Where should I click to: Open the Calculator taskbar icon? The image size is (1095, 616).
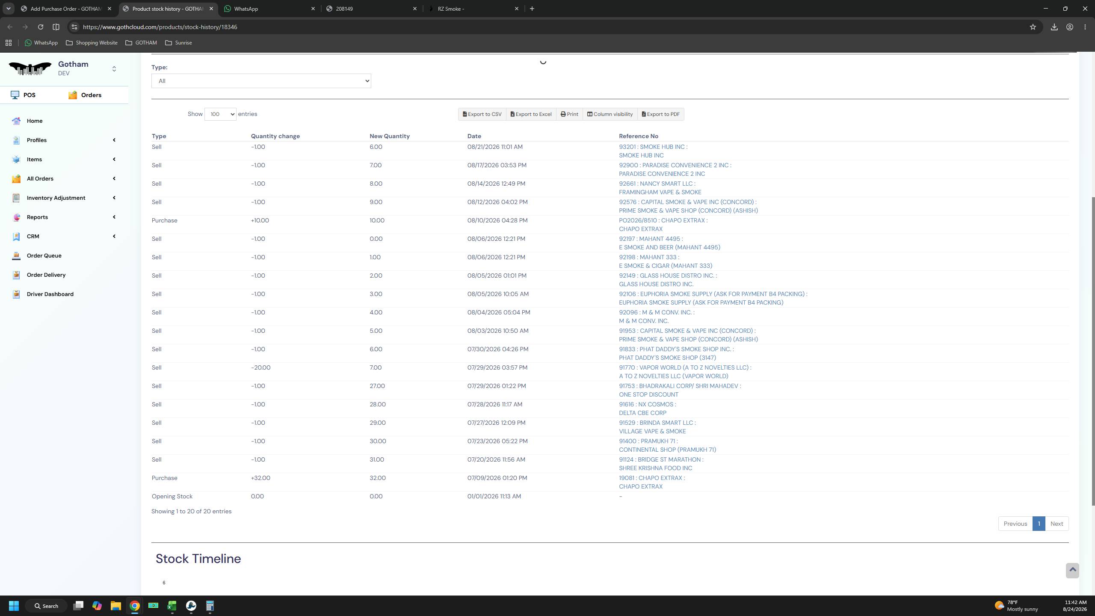pos(210,606)
